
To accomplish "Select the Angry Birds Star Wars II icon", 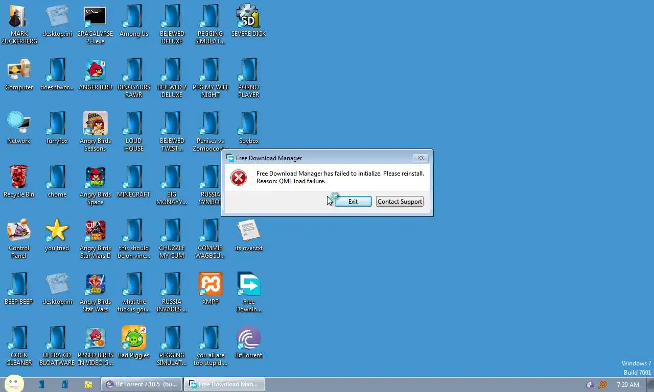I will point(96,238).
